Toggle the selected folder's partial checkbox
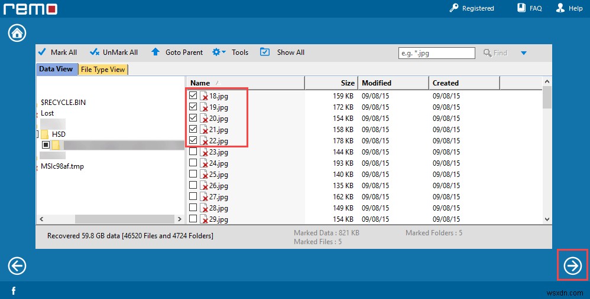 [46, 145]
